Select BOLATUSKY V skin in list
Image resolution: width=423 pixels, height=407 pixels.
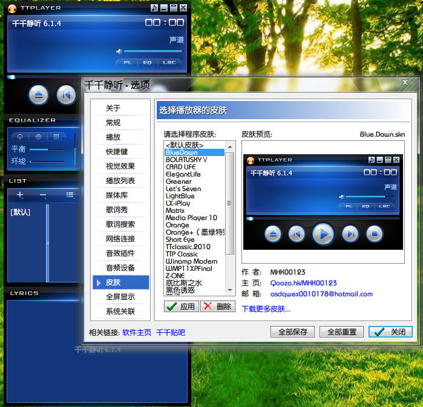point(194,160)
